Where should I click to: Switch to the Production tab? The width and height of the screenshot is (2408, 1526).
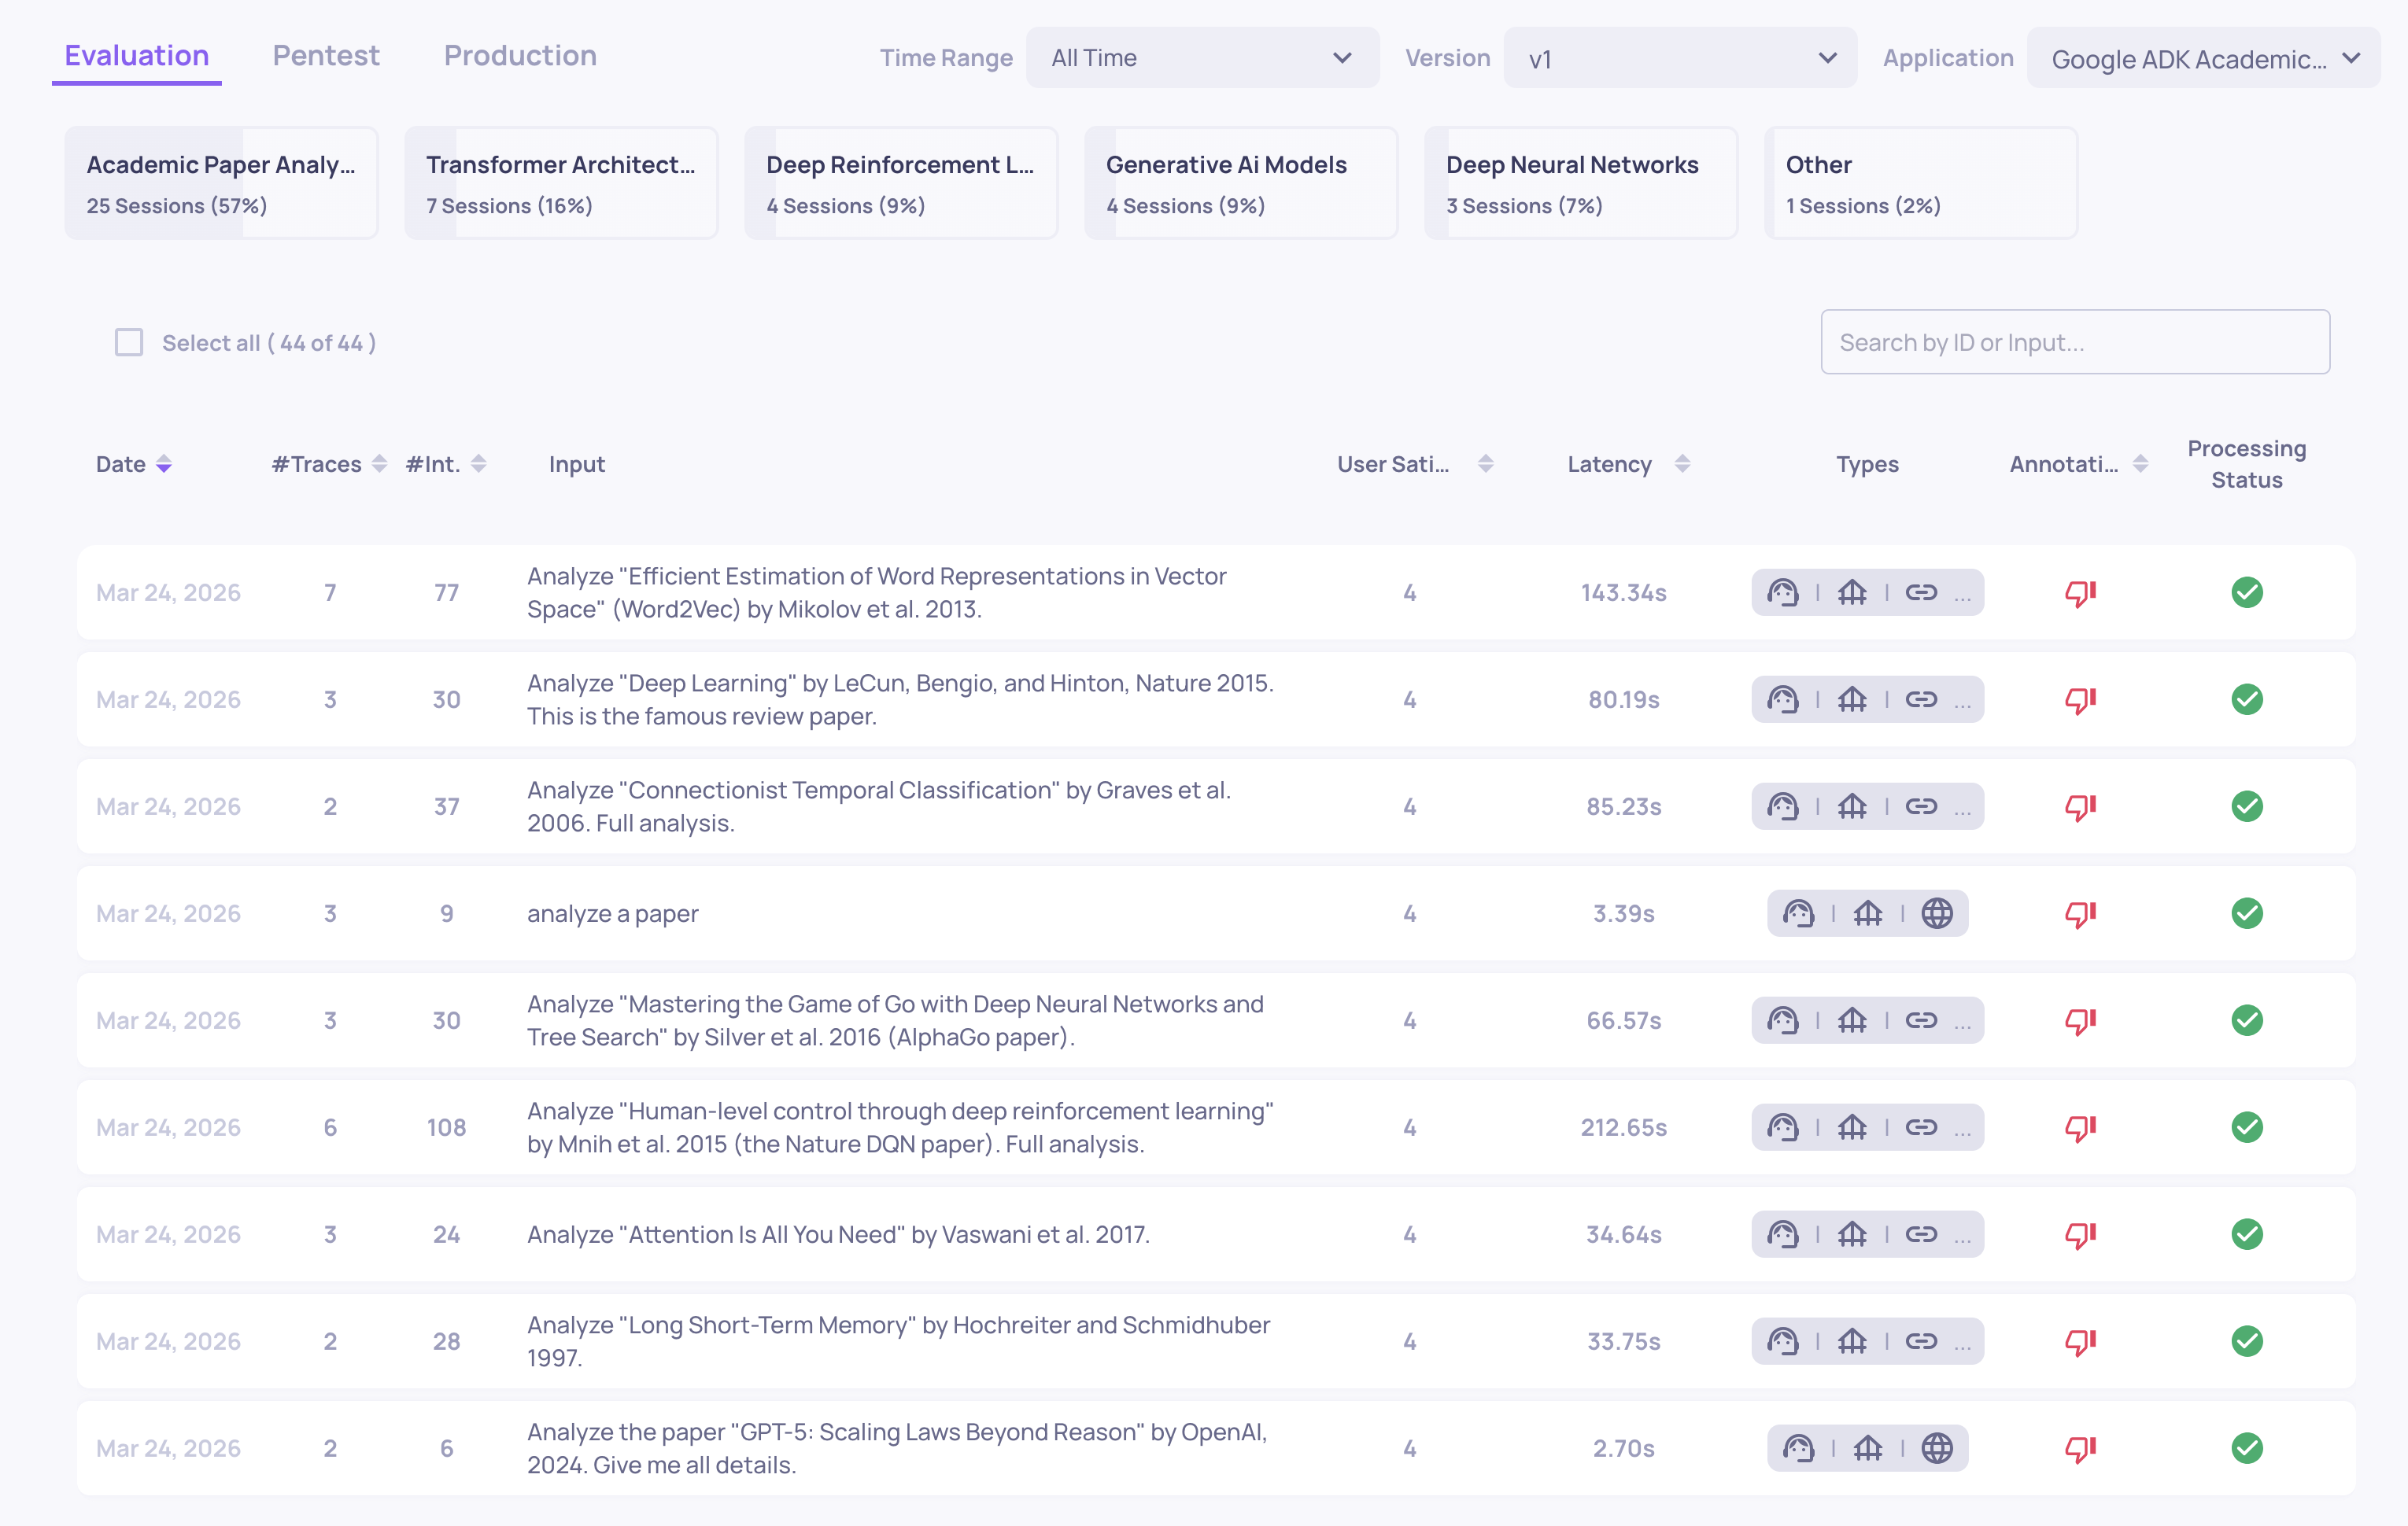[x=520, y=56]
